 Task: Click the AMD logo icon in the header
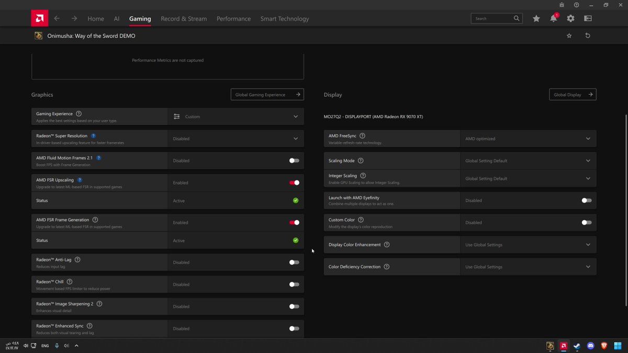pyautogui.click(x=39, y=18)
